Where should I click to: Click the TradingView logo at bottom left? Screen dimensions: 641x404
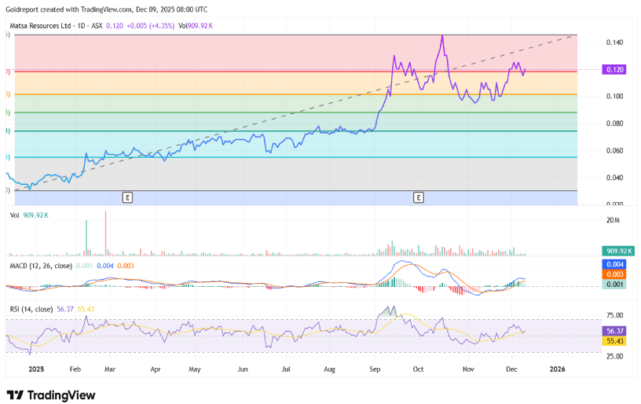pyautogui.click(x=50, y=395)
